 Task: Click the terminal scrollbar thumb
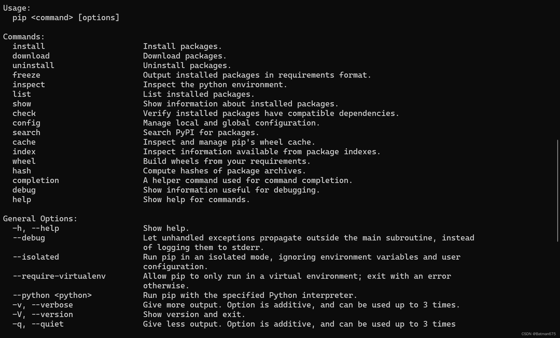click(557, 191)
